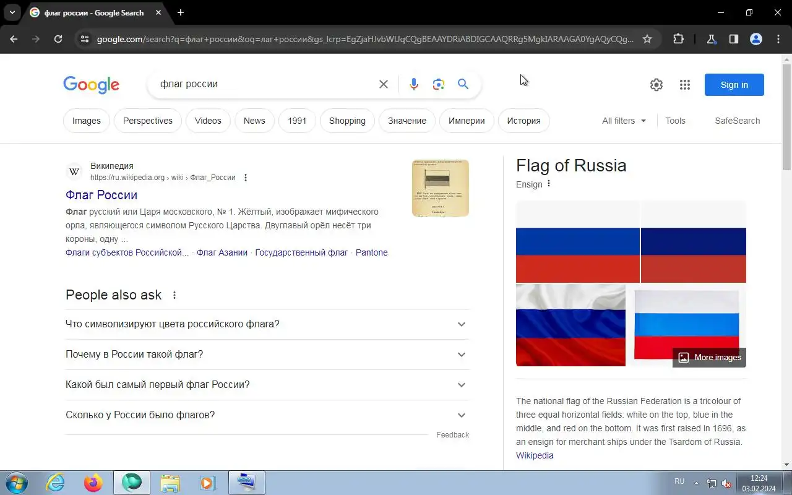Apply the История filter chip
This screenshot has height=495, width=792.
click(523, 121)
